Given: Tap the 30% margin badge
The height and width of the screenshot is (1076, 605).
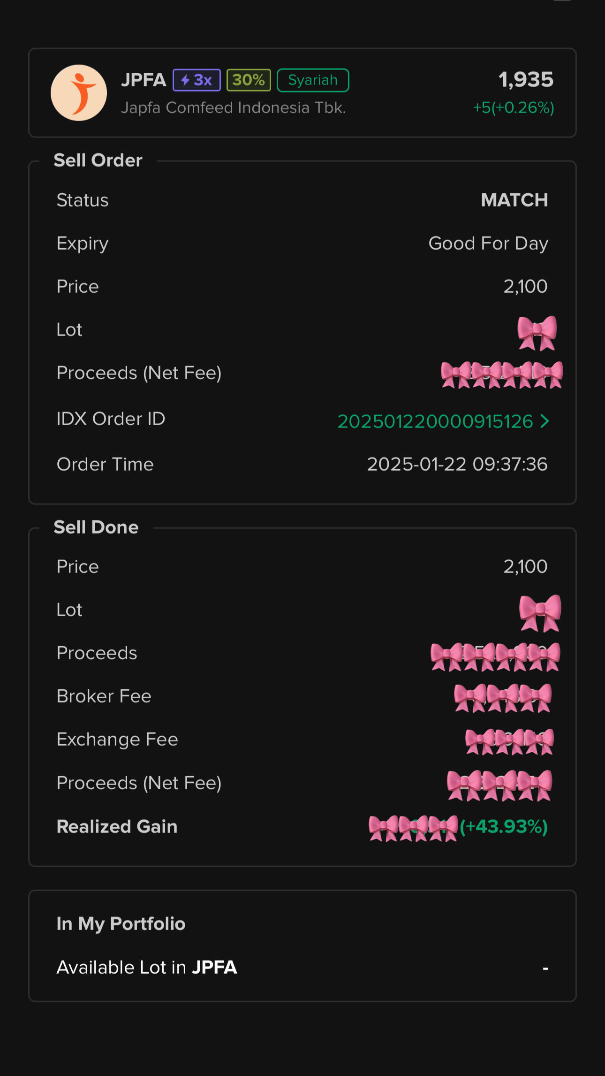Looking at the screenshot, I should 249,80.
